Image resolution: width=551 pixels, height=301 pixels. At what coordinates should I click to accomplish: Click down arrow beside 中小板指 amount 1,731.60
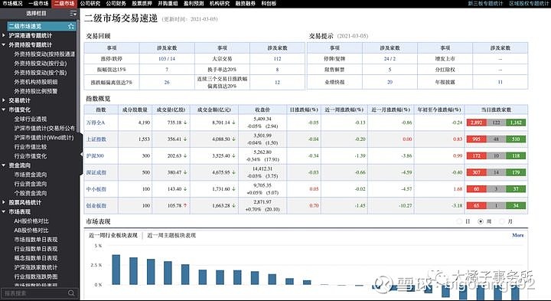click(x=233, y=189)
